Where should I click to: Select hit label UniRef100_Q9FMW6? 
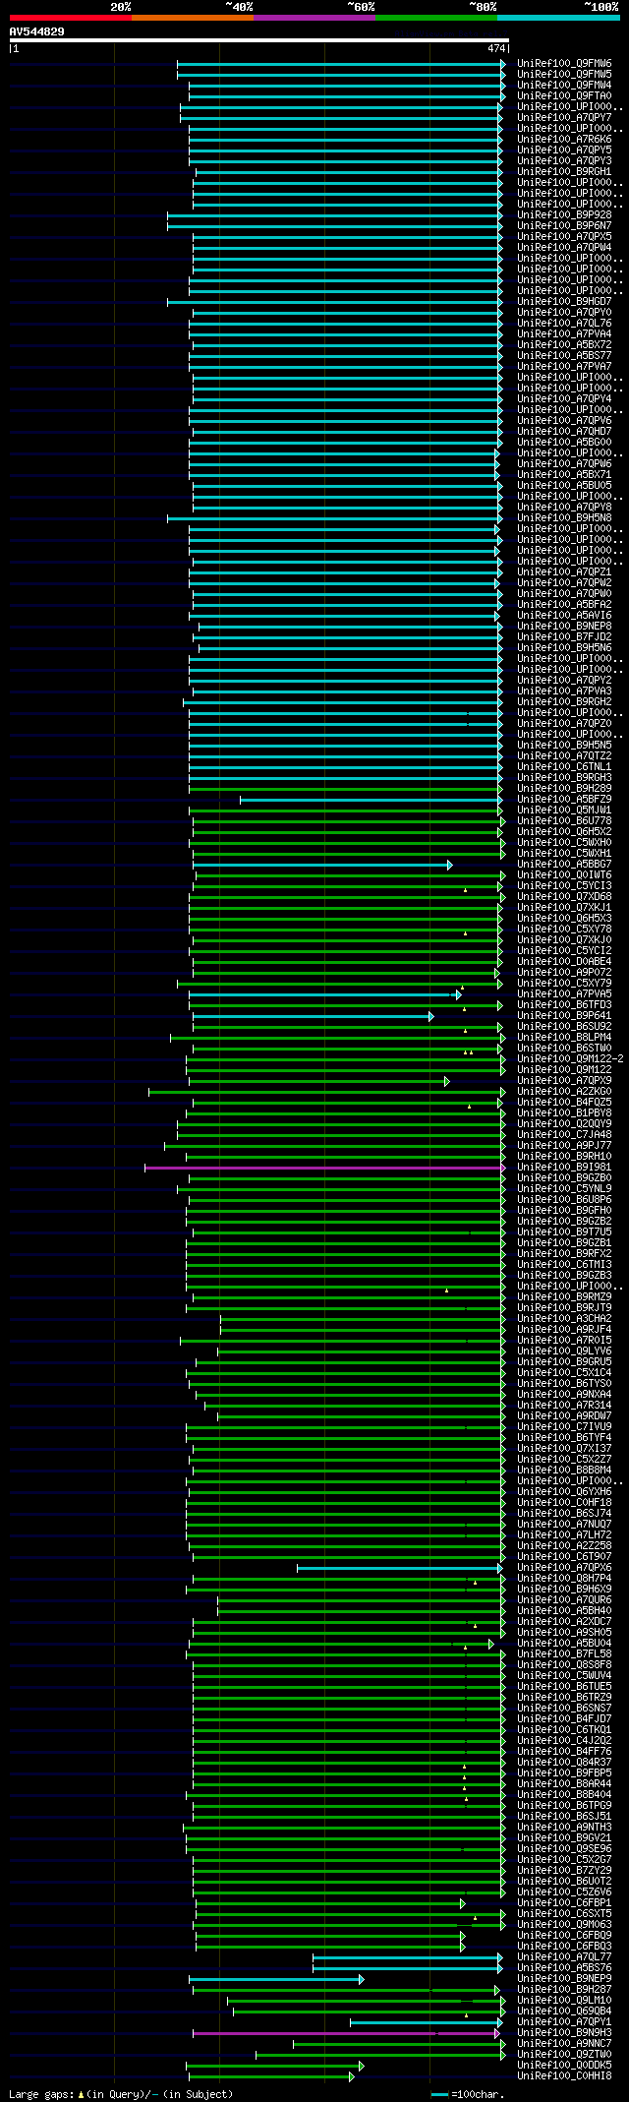pos(564,64)
